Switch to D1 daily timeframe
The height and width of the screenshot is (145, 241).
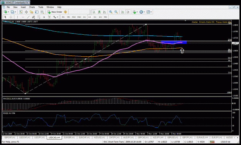pyautogui.click(x=95, y=17)
